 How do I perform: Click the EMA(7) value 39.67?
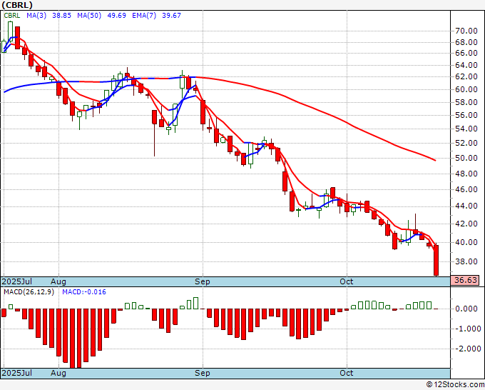[x=171, y=16]
